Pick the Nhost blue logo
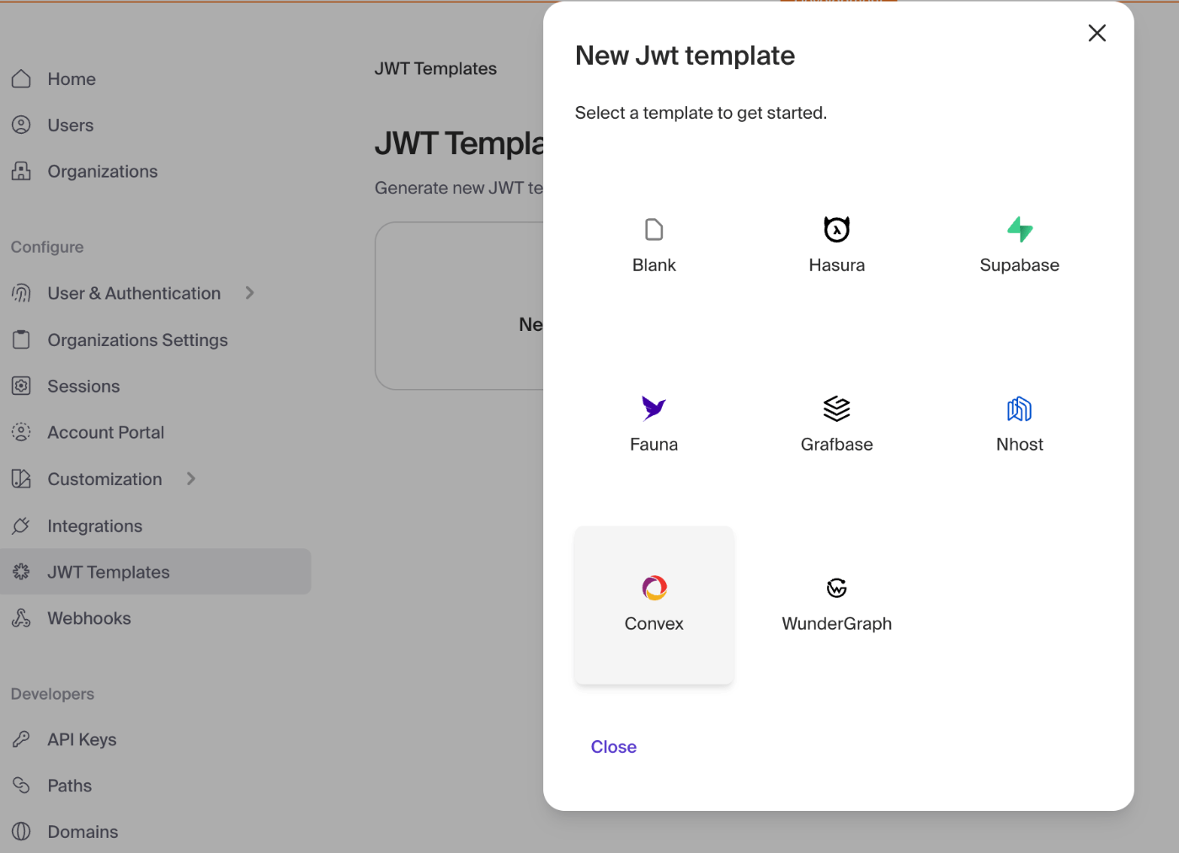This screenshot has width=1179, height=853. click(x=1020, y=408)
